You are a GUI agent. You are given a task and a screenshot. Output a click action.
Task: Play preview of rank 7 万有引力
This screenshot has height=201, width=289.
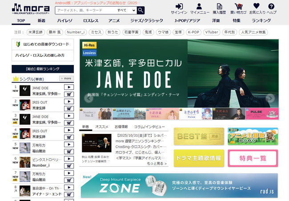pos(69,173)
